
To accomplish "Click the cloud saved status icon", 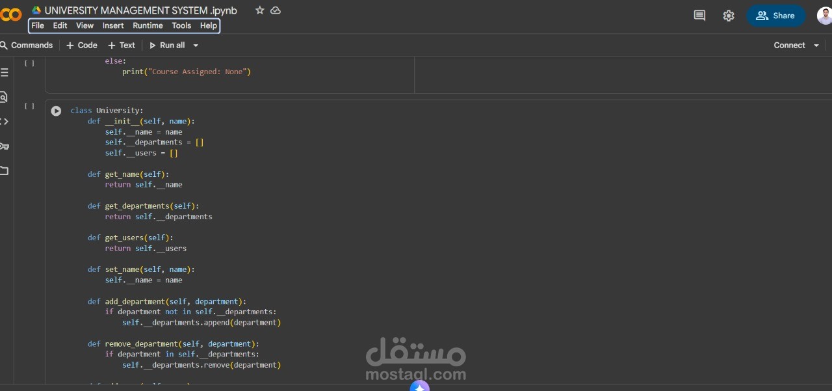I will tap(276, 10).
